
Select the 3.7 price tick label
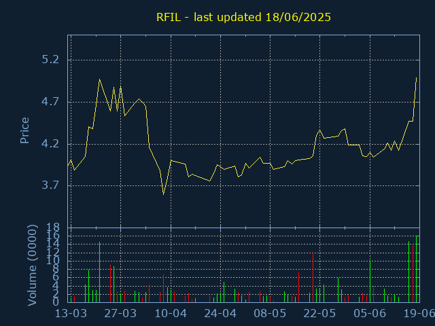[x=50, y=185]
